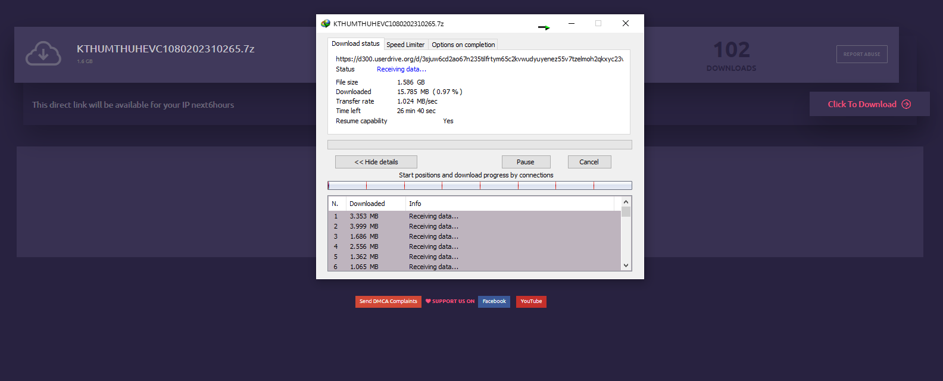Image resolution: width=943 pixels, height=381 pixels.
Task: Cancel the download
Action: click(x=589, y=162)
